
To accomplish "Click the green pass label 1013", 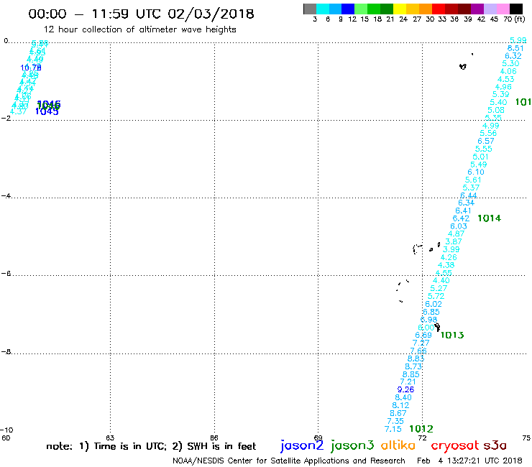I will click(452, 335).
